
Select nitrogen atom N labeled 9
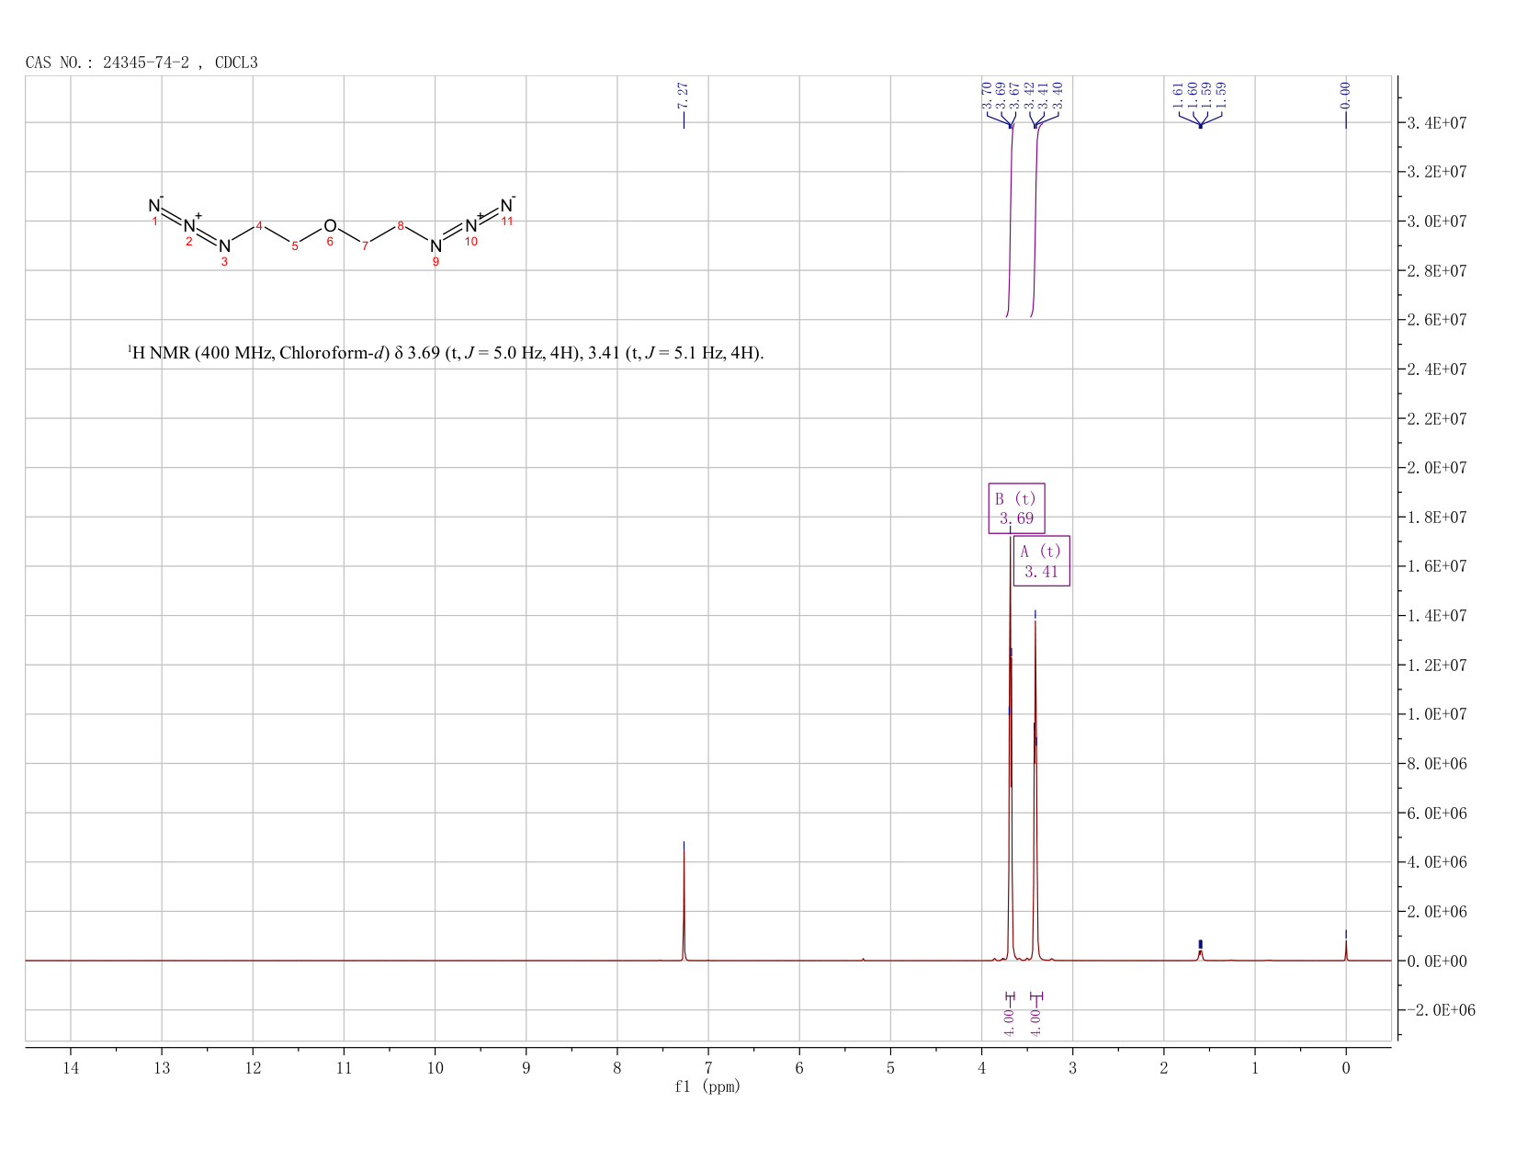coord(436,246)
